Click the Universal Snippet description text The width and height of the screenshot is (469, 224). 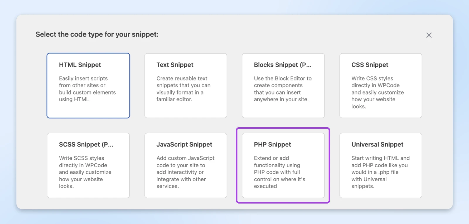coord(380,172)
